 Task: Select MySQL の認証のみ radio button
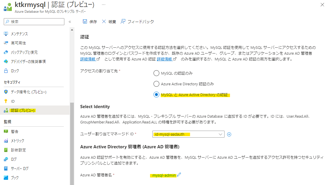coord(156,73)
